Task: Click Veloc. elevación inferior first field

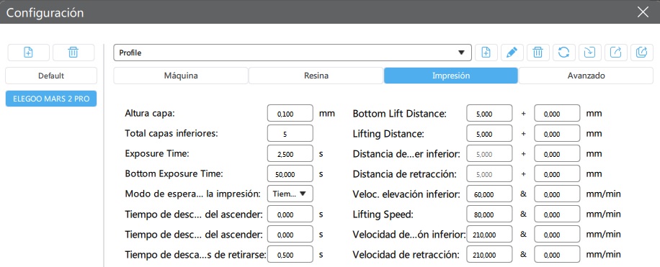Action: 489,194
